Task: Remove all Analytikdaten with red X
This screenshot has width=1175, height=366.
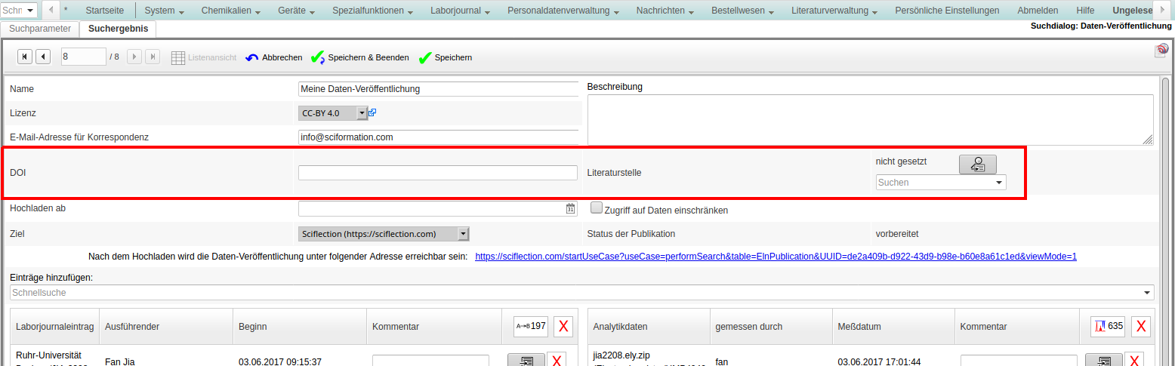Action: 1141,326
